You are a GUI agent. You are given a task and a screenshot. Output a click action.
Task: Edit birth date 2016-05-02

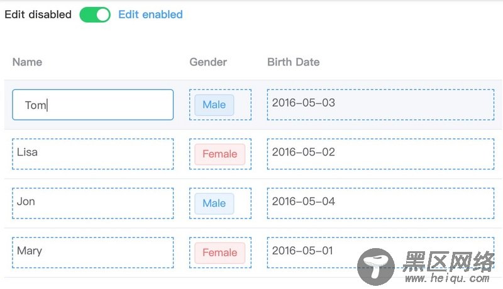(x=380, y=154)
